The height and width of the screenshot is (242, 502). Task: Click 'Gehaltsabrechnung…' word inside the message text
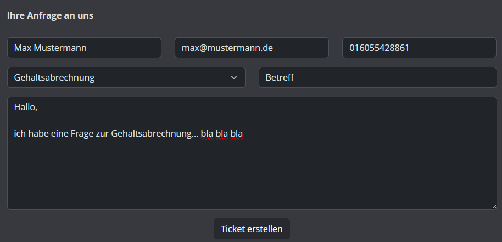155,134
